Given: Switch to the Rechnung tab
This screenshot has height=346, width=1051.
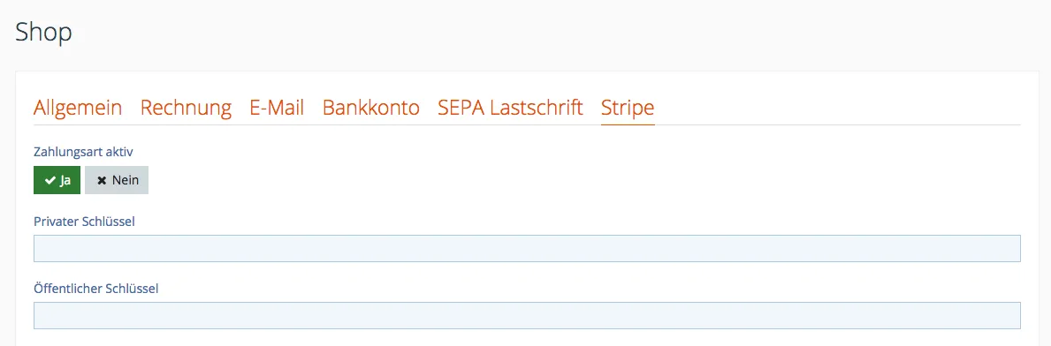Looking at the screenshot, I should (x=186, y=108).
